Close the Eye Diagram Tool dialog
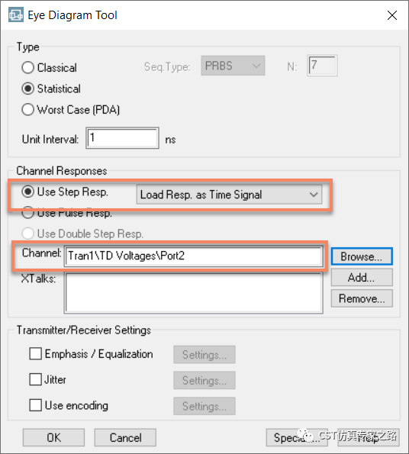The height and width of the screenshot is (454, 409). tap(392, 15)
